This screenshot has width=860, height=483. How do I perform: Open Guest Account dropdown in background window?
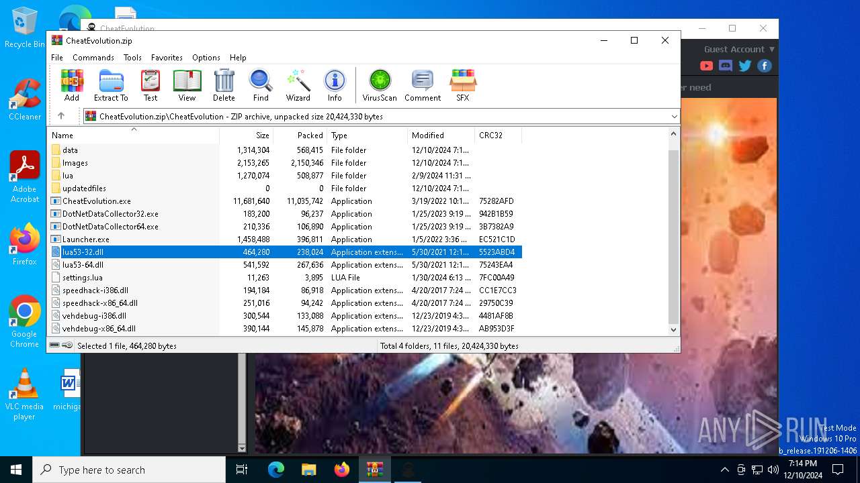[739, 49]
